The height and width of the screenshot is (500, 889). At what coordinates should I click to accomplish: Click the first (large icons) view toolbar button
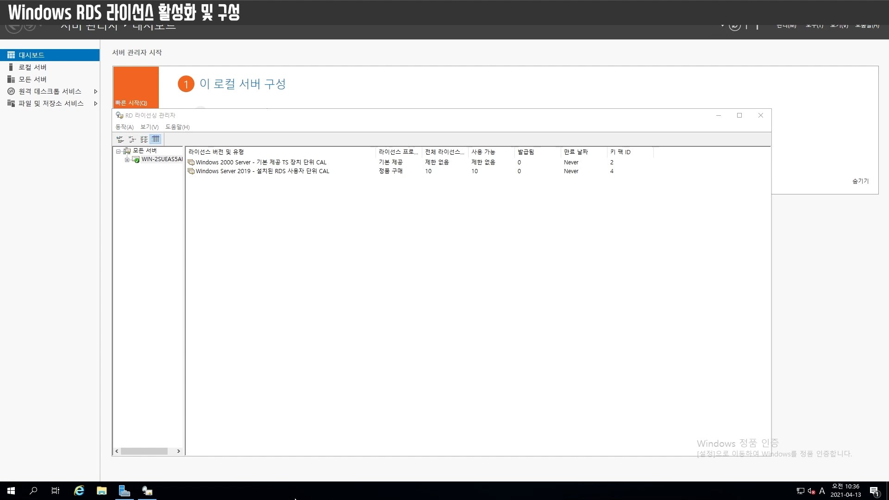(120, 139)
